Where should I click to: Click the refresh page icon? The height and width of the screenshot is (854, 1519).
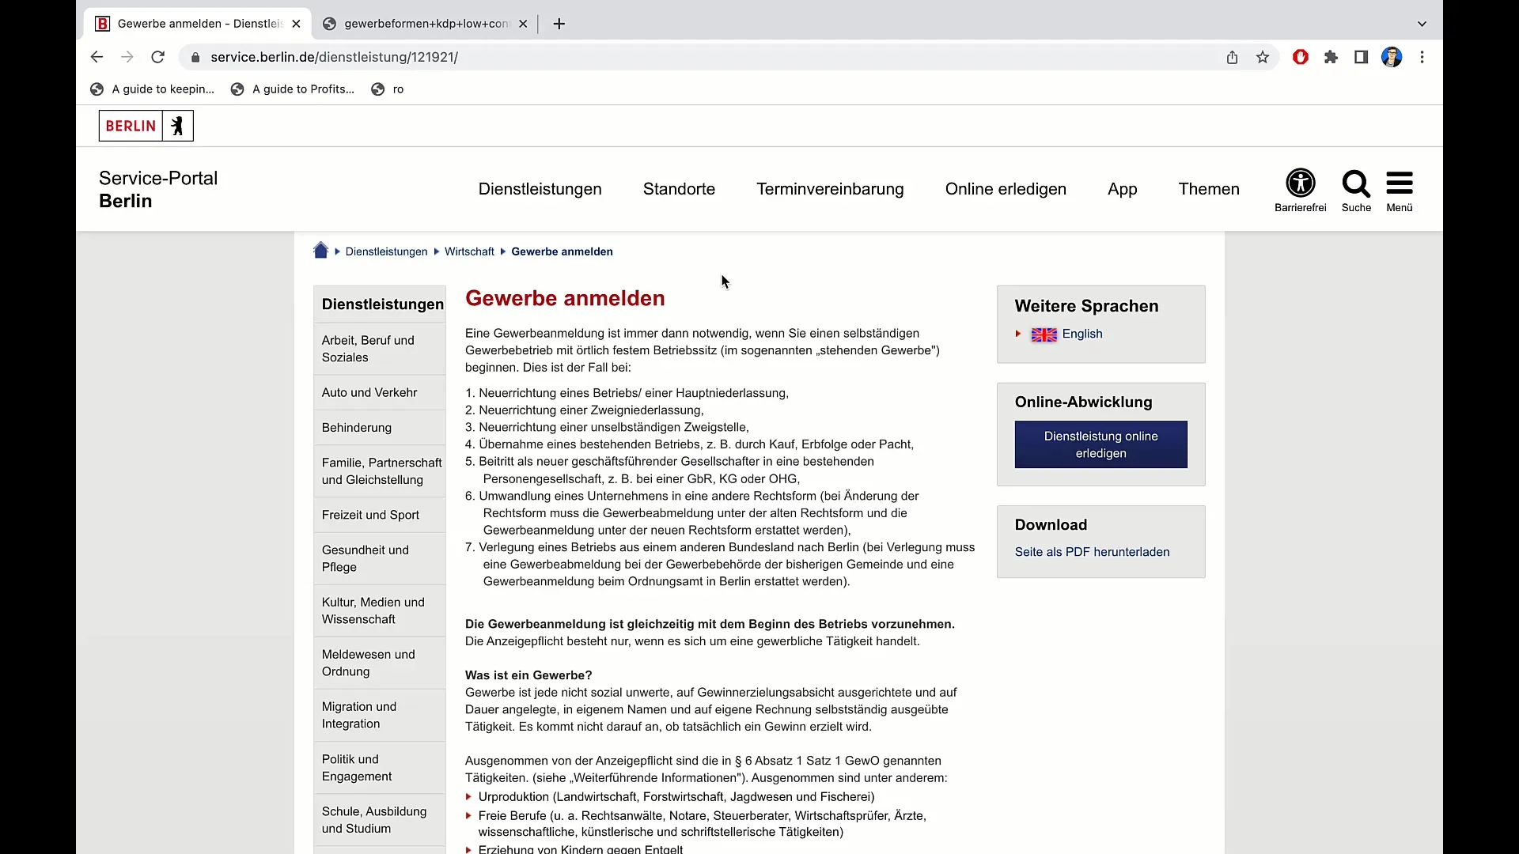[x=157, y=56]
